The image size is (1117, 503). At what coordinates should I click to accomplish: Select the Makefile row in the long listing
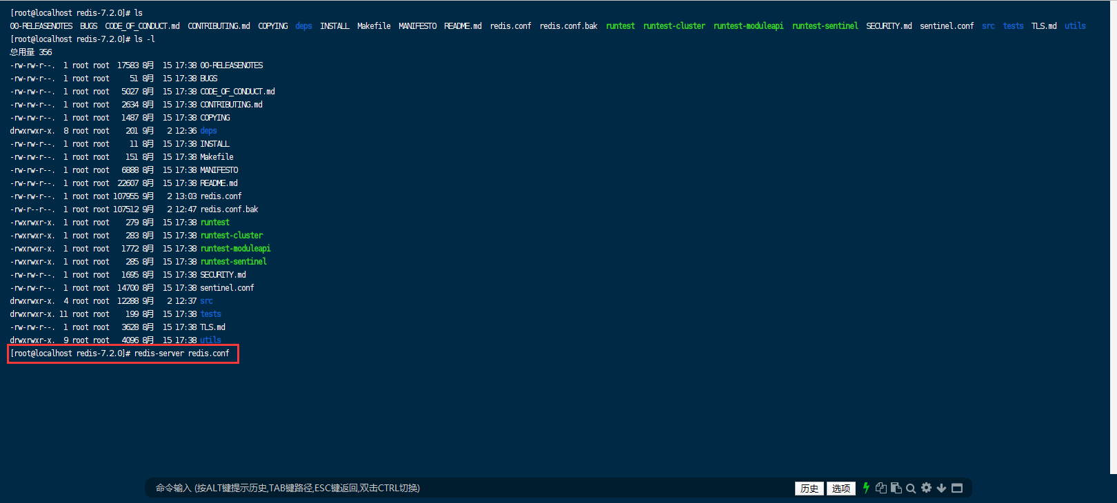point(121,157)
